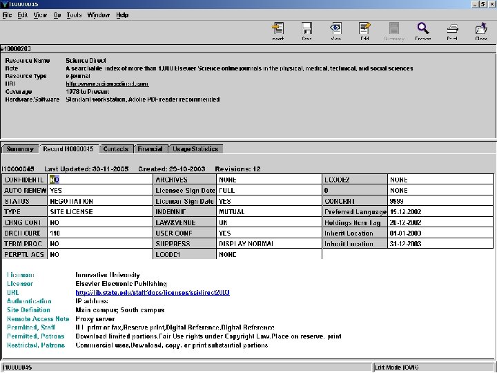Click the Inherit Location value 31-12-2003
This screenshot has height=373, width=497.
click(440, 244)
